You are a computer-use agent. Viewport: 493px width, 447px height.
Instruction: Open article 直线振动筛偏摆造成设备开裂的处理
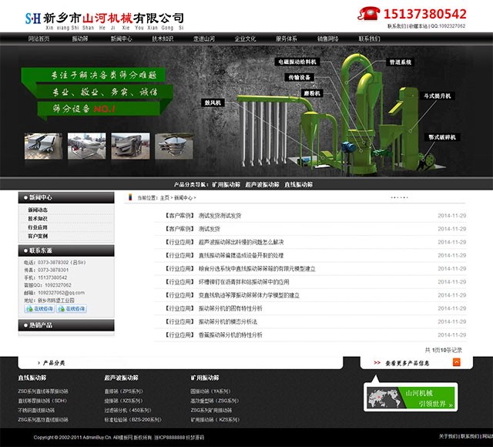click(x=241, y=255)
